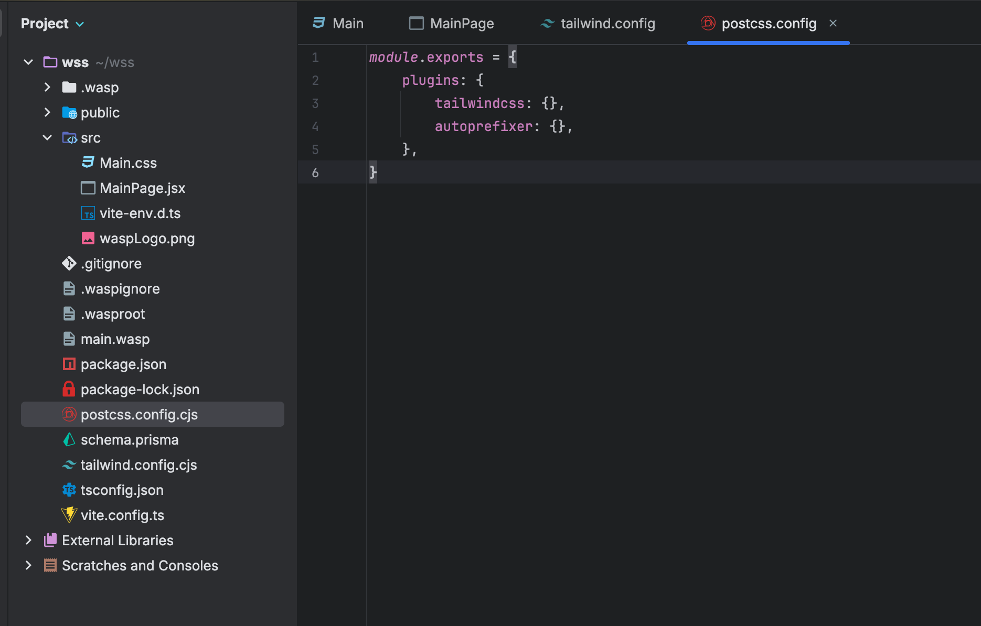Click the Prisma icon beside schema.prisma
Image resolution: width=981 pixels, height=626 pixels.
(69, 439)
